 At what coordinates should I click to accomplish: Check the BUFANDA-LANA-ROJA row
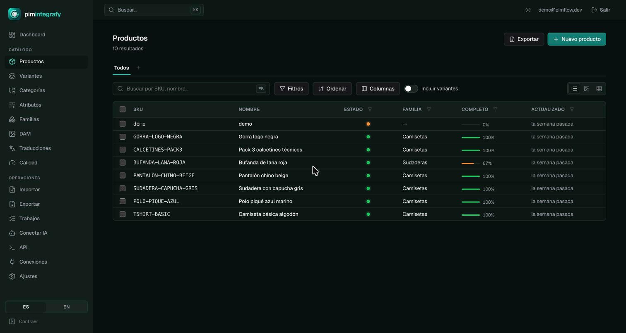click(123, 163)
